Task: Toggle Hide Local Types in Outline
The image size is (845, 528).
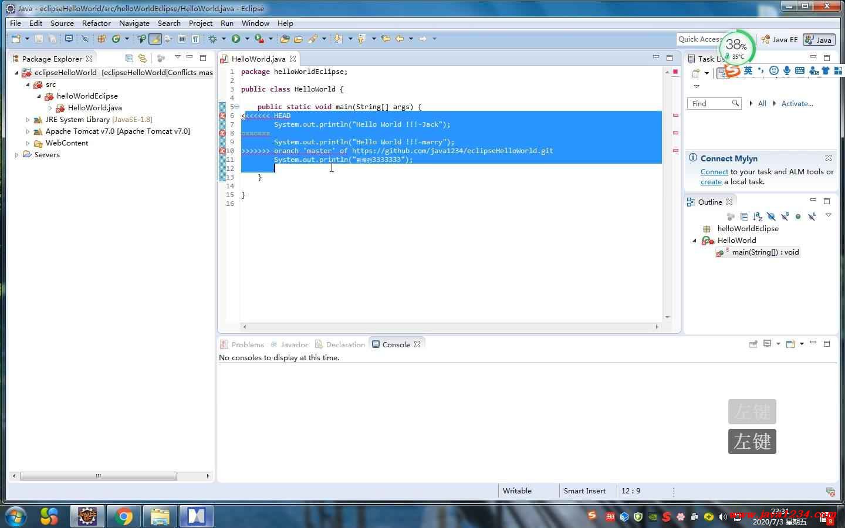Action: click(x=812, y=216)
